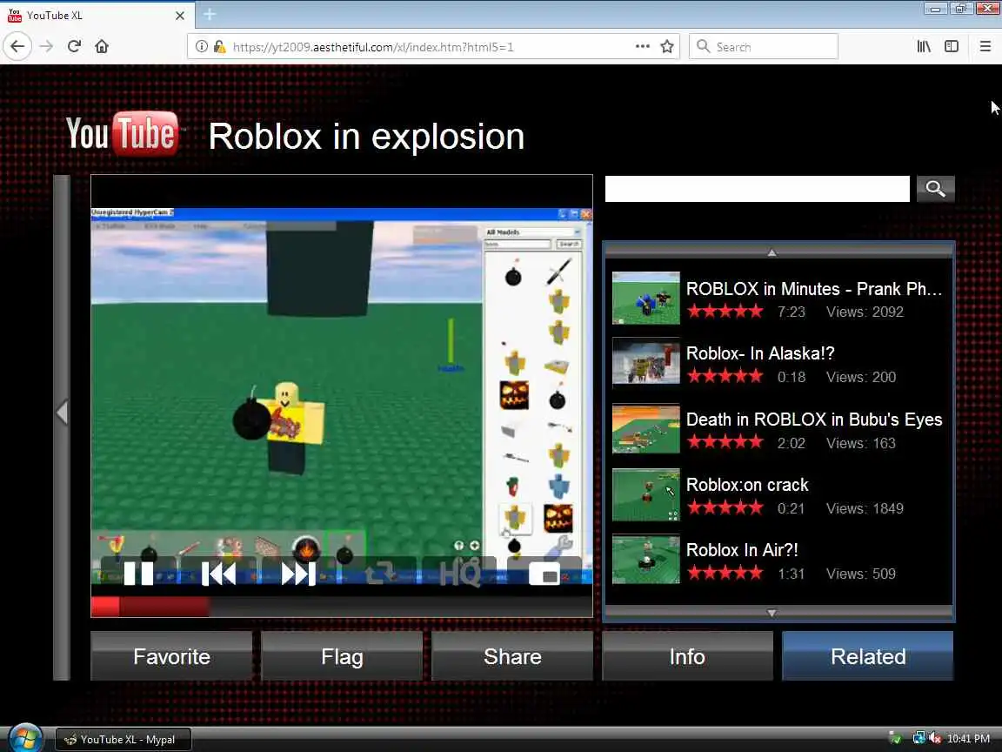
Task: Open the Info tab
Action: tap(687, 656)
